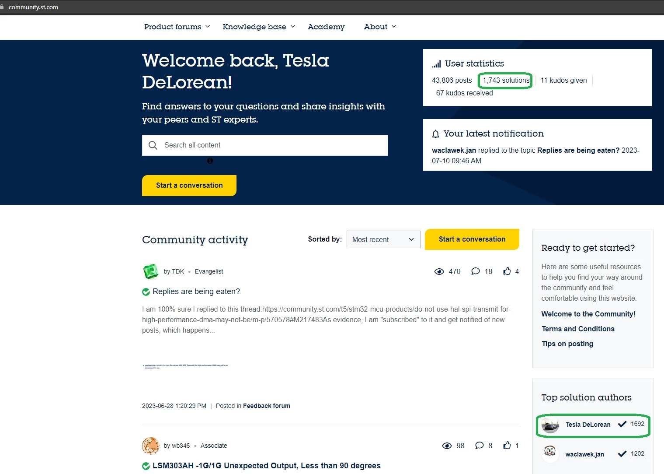664x474 pixels.
Task: Click the small screenshot thumbnail in TDK's post
Action: [x=186, y=366]
